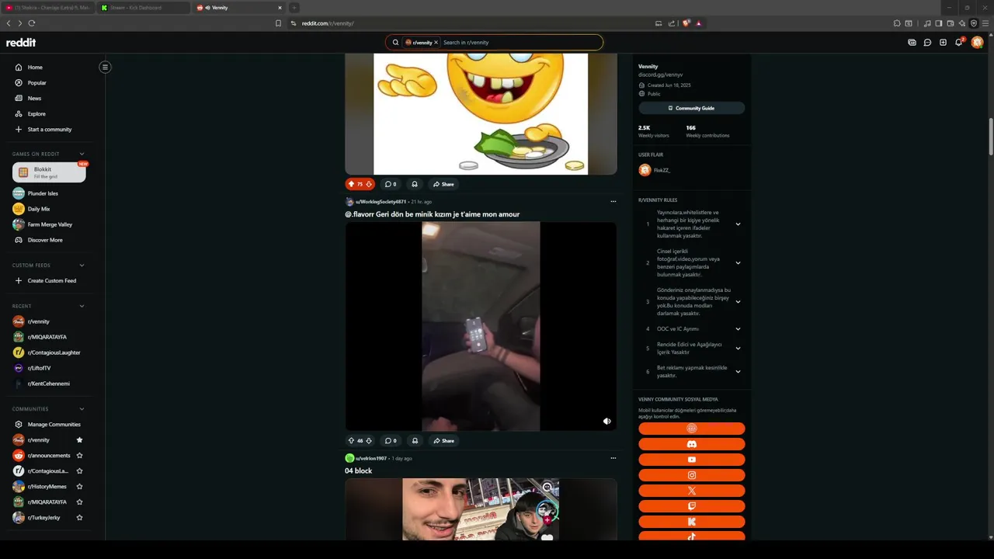The image size is (994, 559).
Task: Open more options for the '04 block' post
Action: pos(613,458)
